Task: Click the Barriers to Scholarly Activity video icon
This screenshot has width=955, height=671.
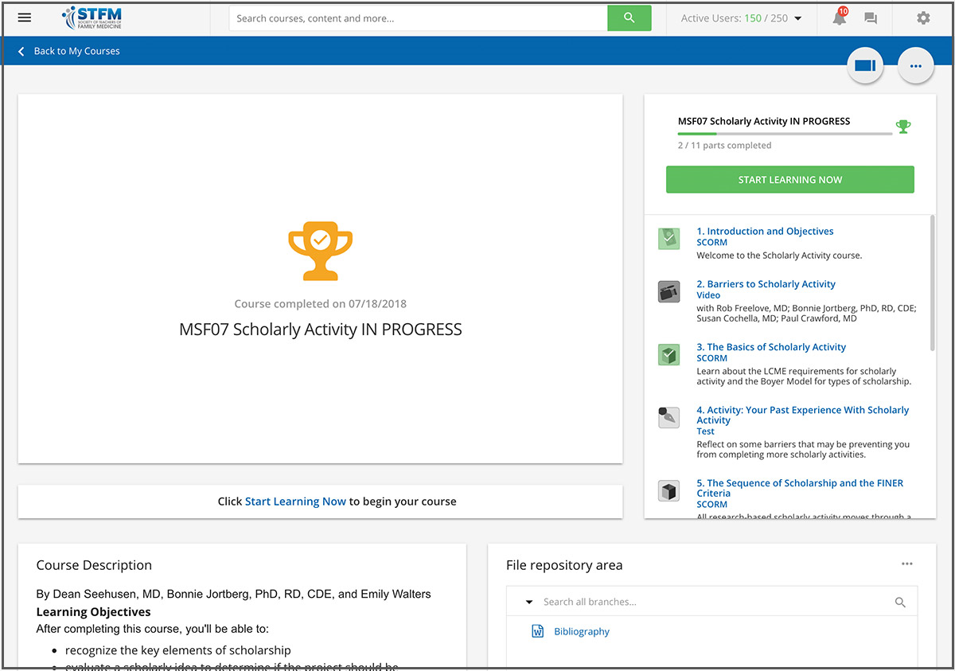Action: (x=669, y=291)
